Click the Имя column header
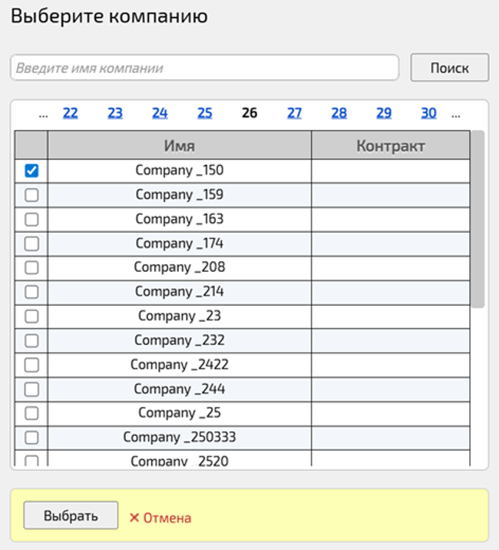The width and height of the screenshot is (499, 550). coord(179,145)
